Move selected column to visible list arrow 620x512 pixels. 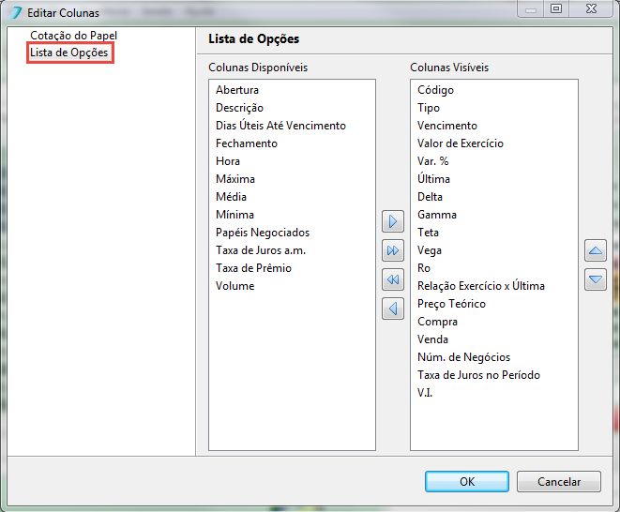pos(393,221)
